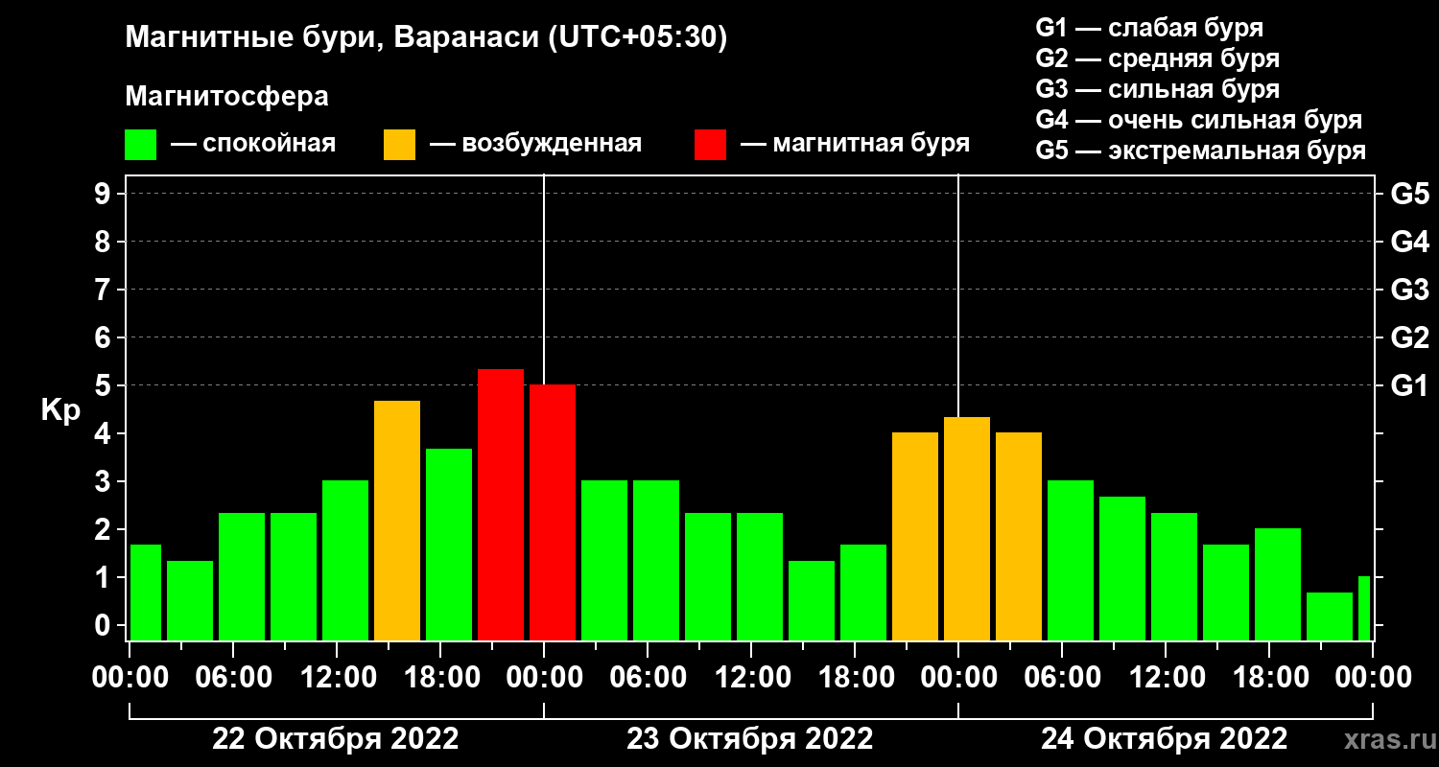Click the red bar just after 23 October midnight

click(553, 512)
